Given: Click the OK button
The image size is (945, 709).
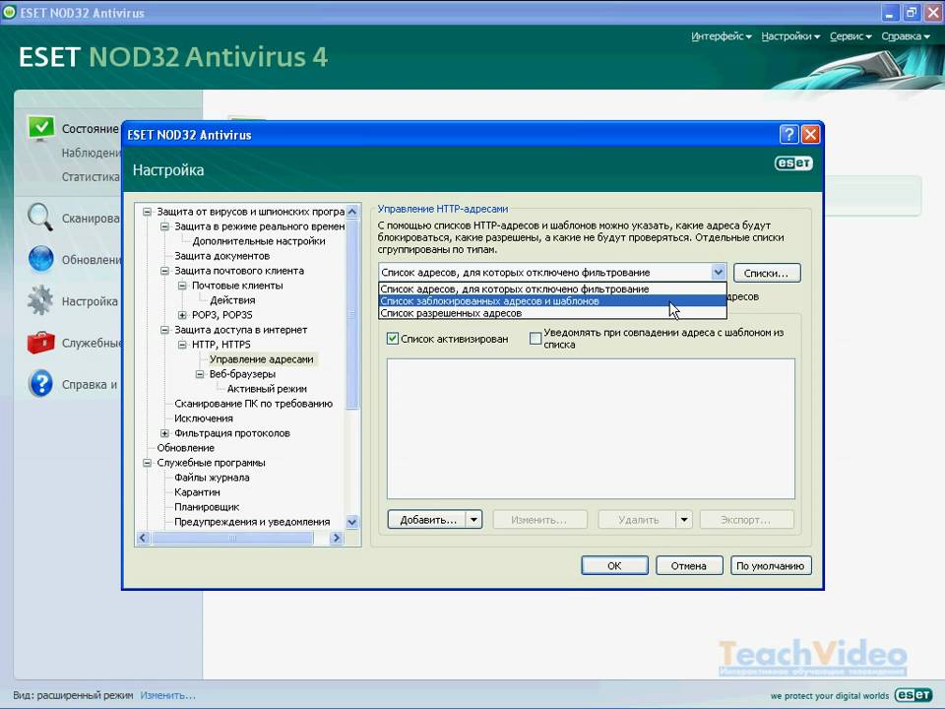Looking at the screenshot, I should click(x=614, y=565).
